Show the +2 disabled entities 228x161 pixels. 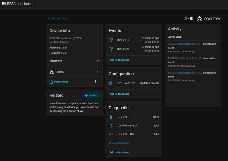(119, 143)
